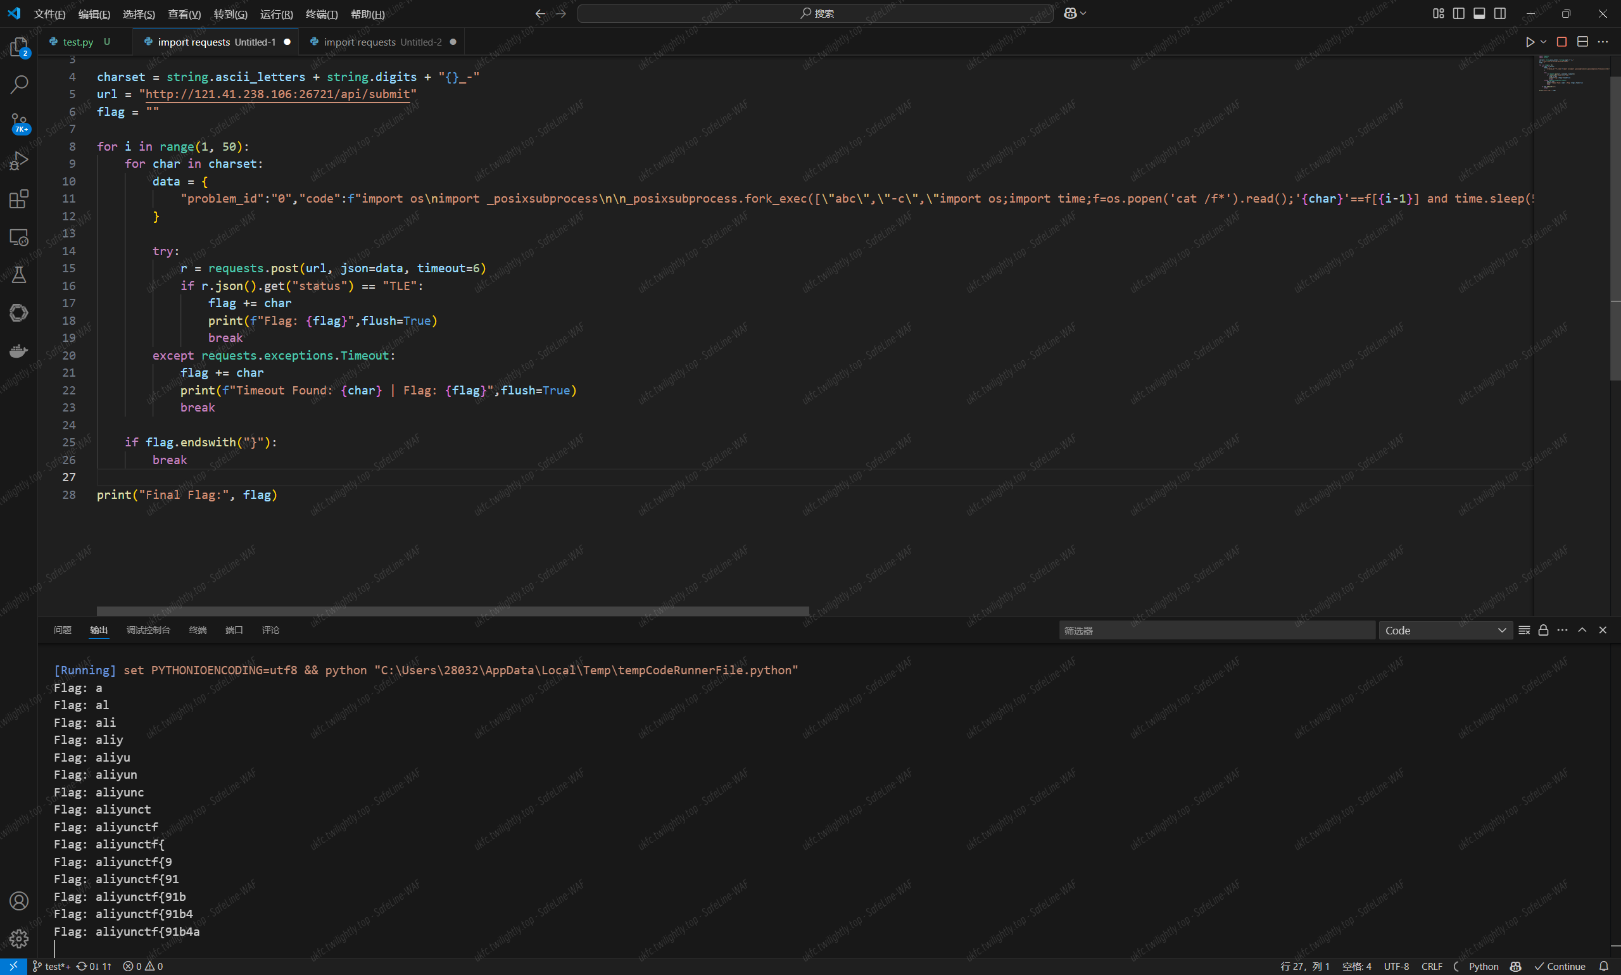Toggle the bottom panel layout button
Viewport: 1621px width, 975px height.
click(1479, 13)
